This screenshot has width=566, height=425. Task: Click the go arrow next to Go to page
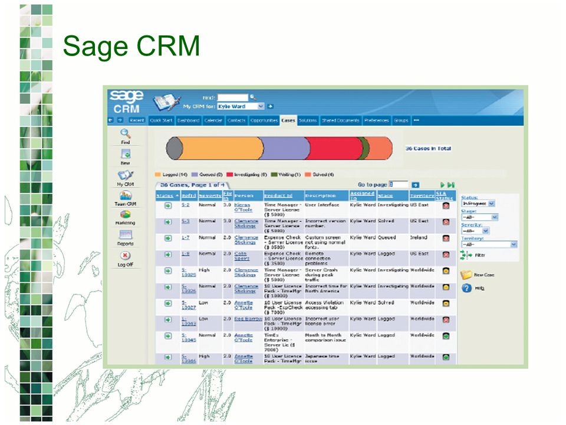pos(416,185)
